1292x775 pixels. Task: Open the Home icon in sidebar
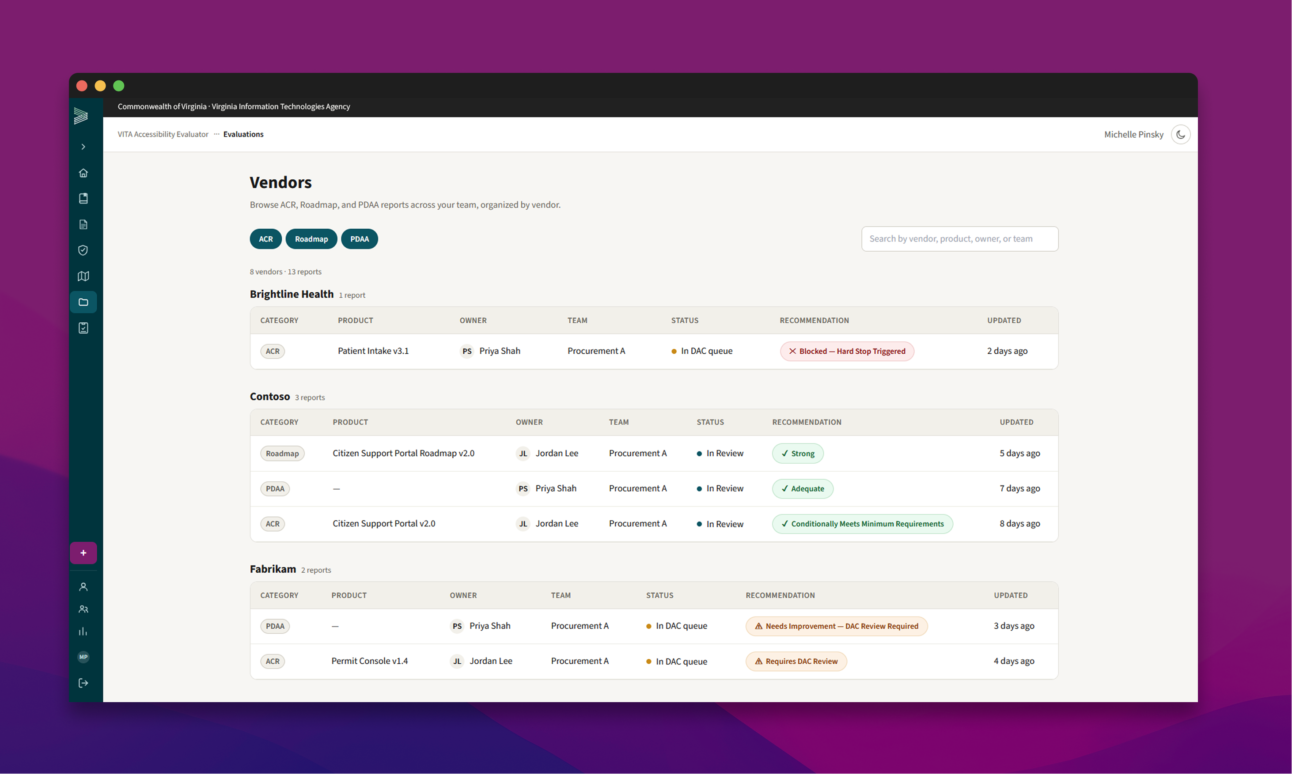(x=83, y=173)
